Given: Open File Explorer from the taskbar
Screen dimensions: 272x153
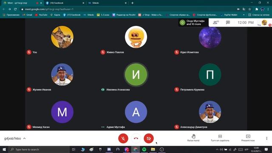Looking at the screenshot, I should click(x=153, y=149).
